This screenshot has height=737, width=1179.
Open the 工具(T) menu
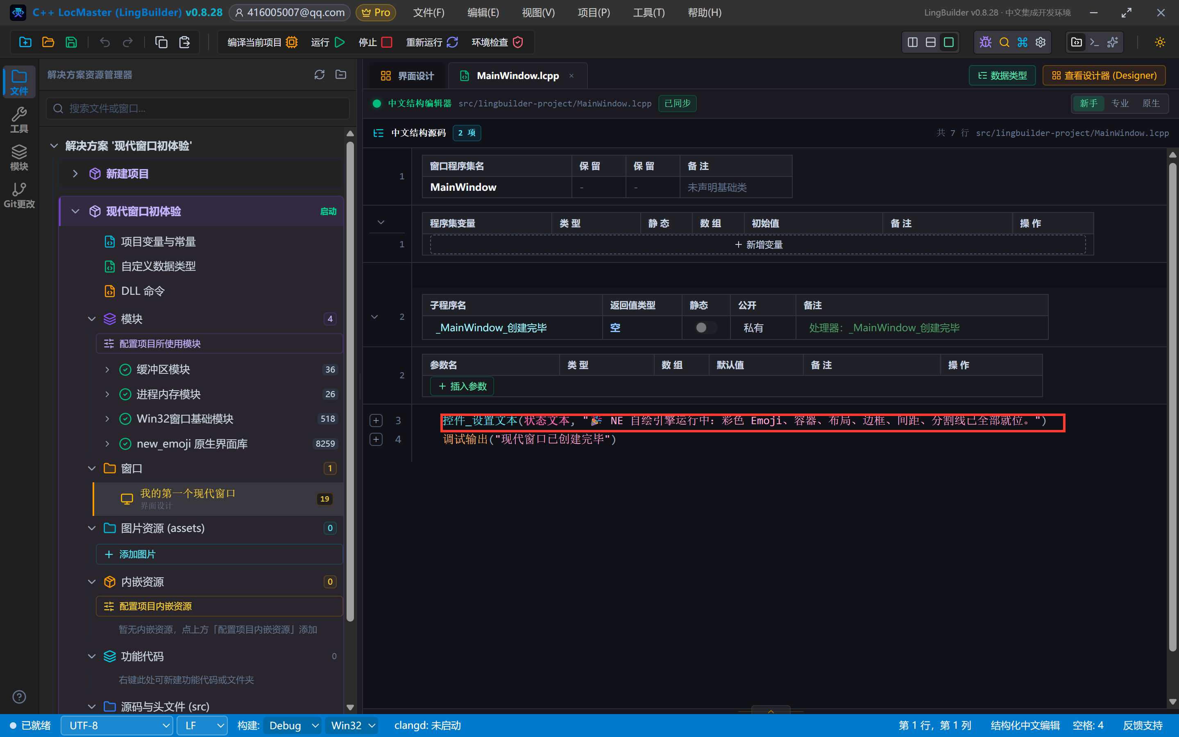pyautogui.click(x=648, y=13)
